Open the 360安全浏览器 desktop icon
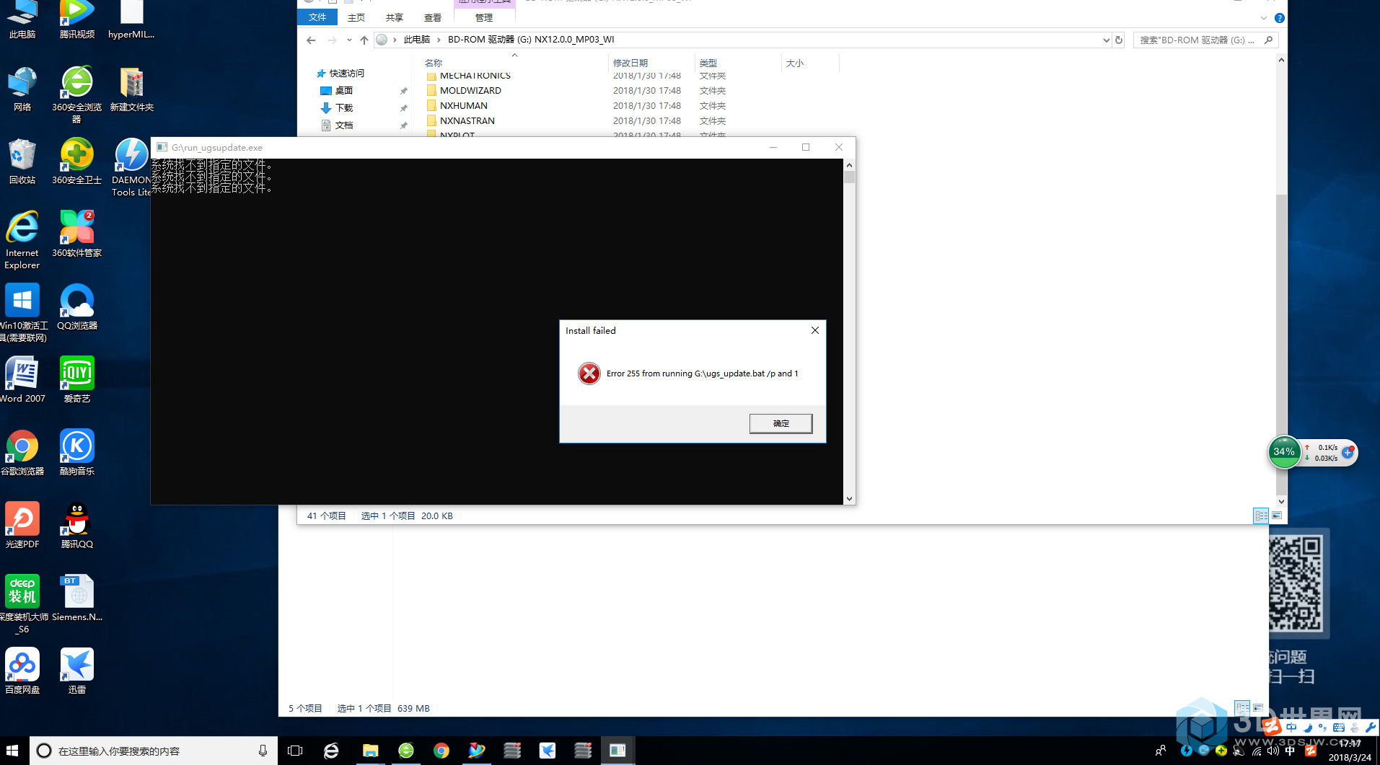The image size is (1380, 765). point(77,94)
